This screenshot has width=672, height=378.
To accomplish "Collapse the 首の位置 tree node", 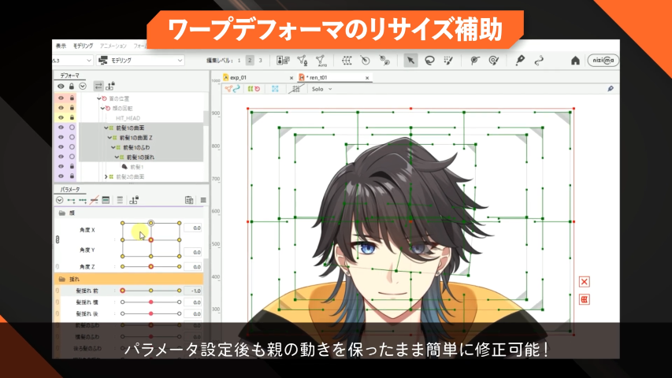I will 99,98.
